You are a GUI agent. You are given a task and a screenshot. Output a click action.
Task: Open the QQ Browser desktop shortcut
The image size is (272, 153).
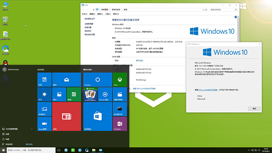point(5,50)
